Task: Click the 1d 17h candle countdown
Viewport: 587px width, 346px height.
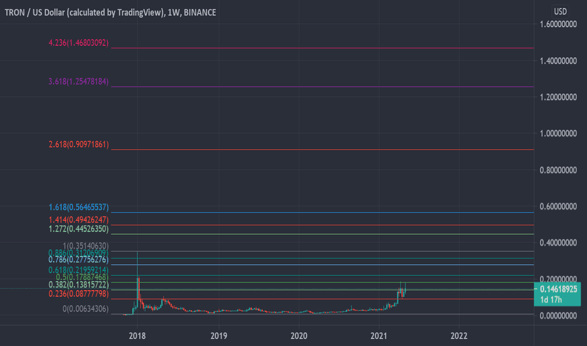Action: click(x=550, y=299)
